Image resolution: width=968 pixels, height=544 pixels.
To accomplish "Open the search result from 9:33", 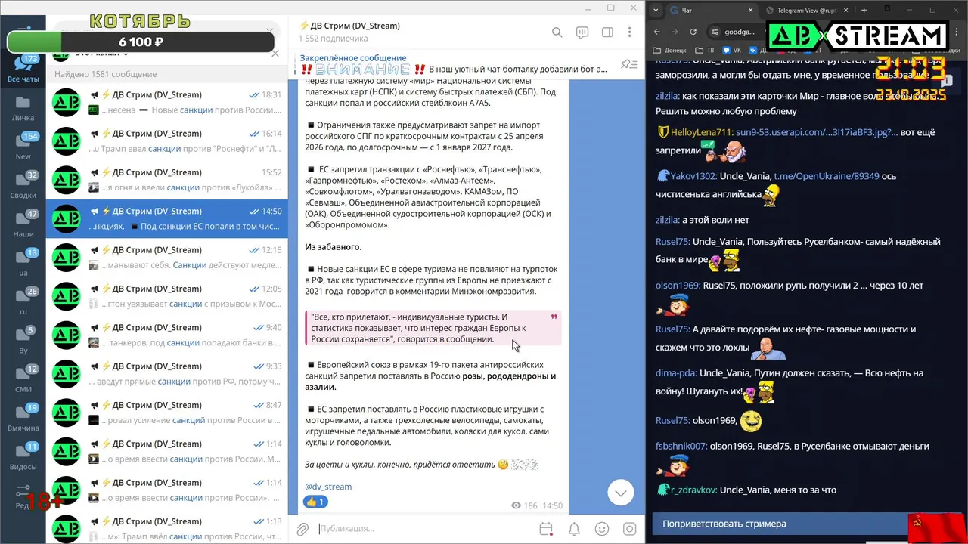I will tap(167, 373).
